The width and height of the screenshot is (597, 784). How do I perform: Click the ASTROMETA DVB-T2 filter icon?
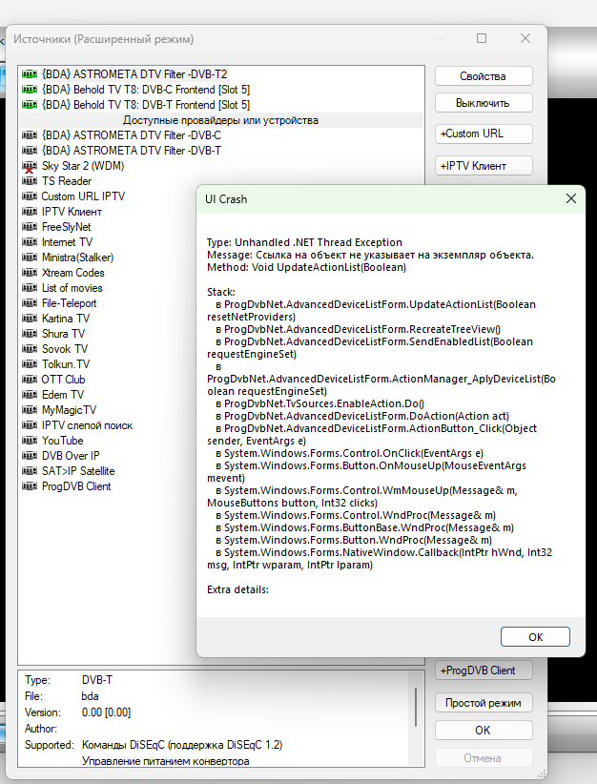[x=29, y=74]
